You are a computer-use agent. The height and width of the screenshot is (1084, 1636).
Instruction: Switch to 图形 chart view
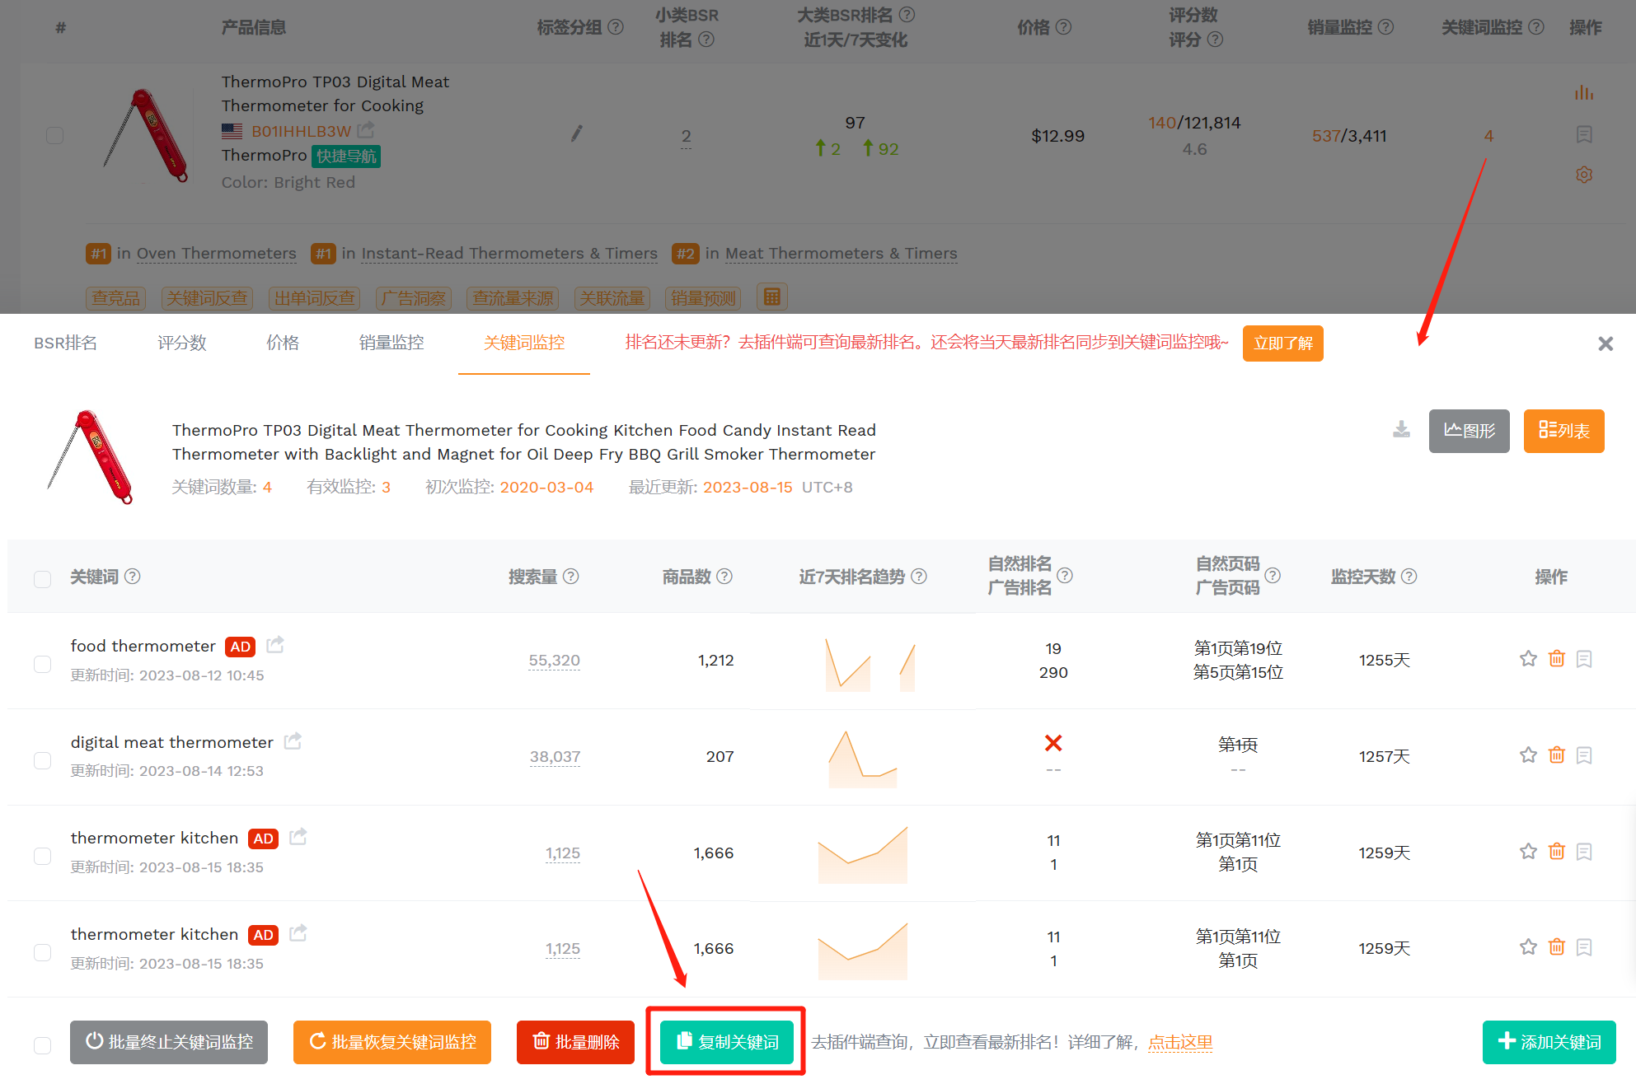1469,431
